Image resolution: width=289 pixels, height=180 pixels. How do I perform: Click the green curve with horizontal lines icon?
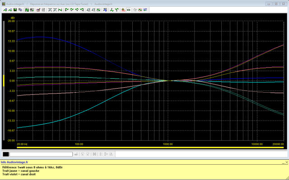click(x=98, y=10)
